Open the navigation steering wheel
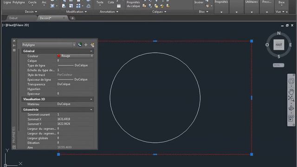Screen dimensions: 297x167 pos(291,81)
